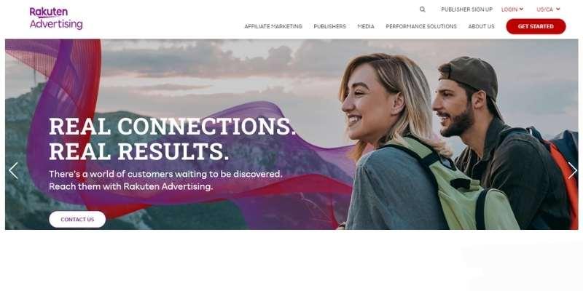
Task: Click the Contact Us button
Action: 77,220
